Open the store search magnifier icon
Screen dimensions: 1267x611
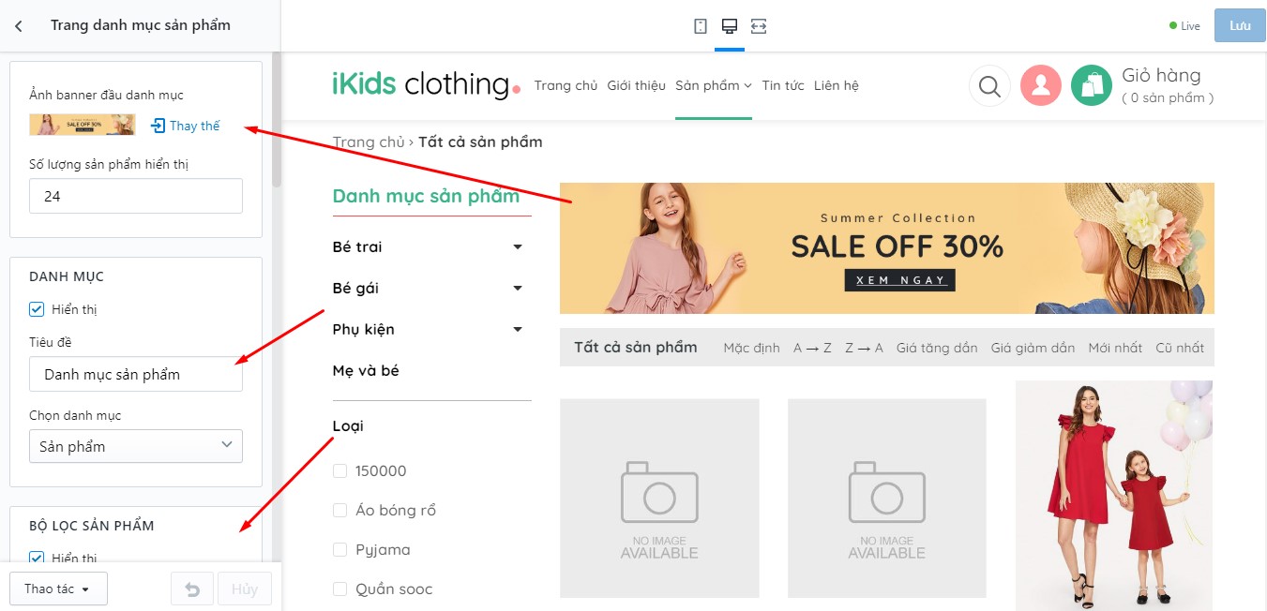coord(989,86)
